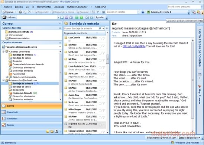
Task: Open the Nuevo dropdown arrow
Action: pyautogui.click(x=16, y=12)
